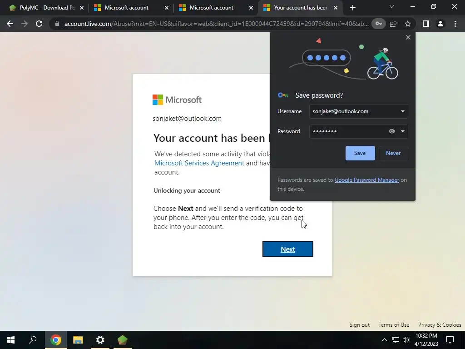
Task: Expand the Password dropdown arrow
Action: pos(403,131)
